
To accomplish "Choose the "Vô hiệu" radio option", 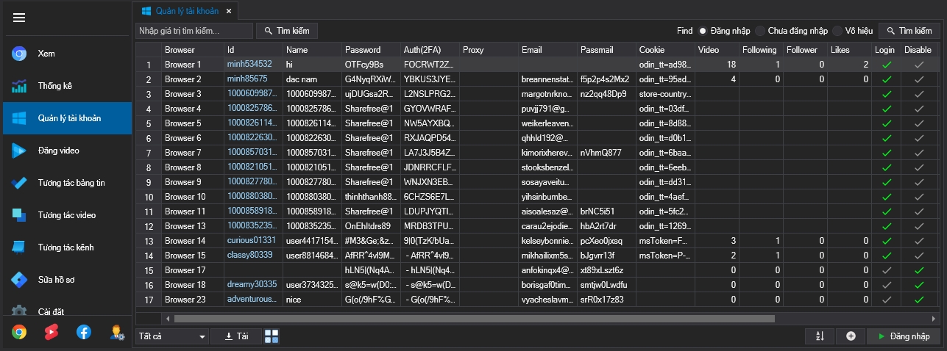I will (837, 31).
